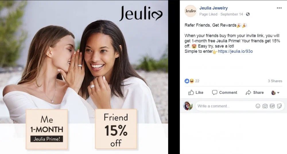View the 3 Shares list
Image resolution: width=287 pixels, height=154 pixels.
pos(275,81)
